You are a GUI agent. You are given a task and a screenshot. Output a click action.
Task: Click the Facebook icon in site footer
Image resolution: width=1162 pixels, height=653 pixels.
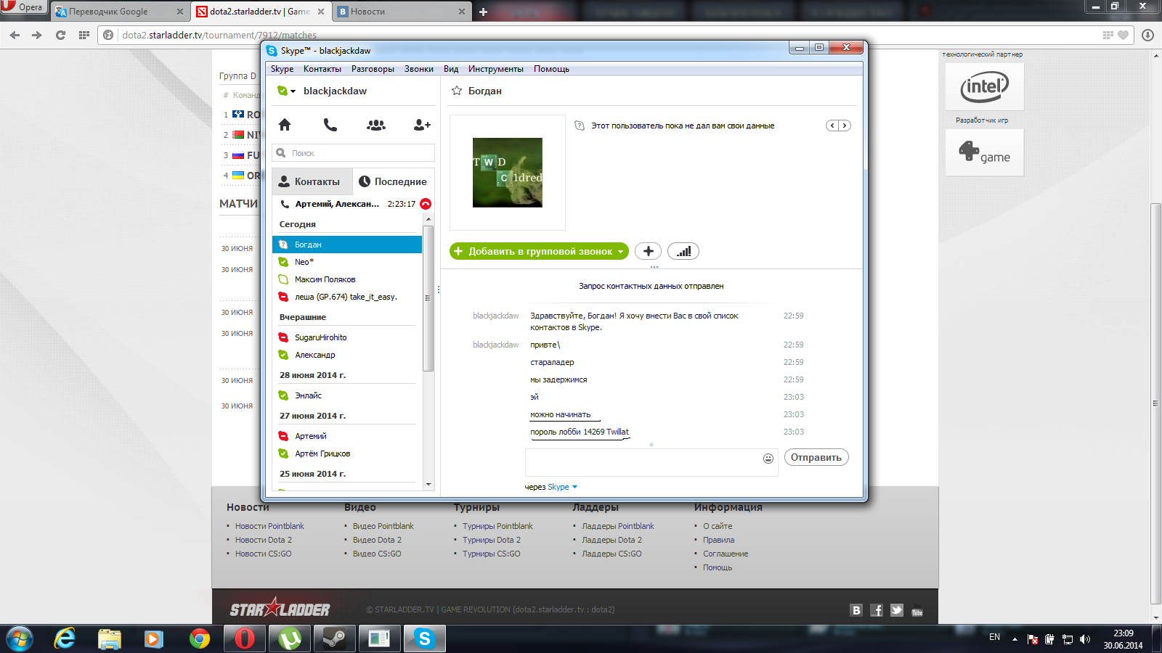[x=877, y=610]
